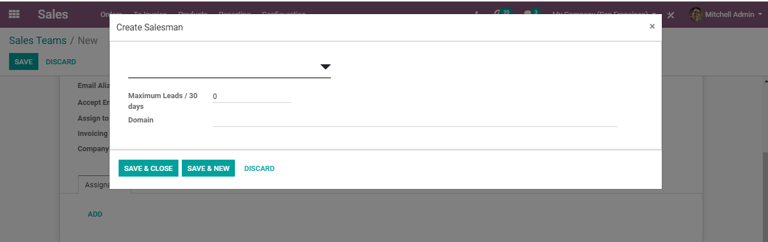Discard the new sales team form
The image size is (768, 242).
pos(61,61)
